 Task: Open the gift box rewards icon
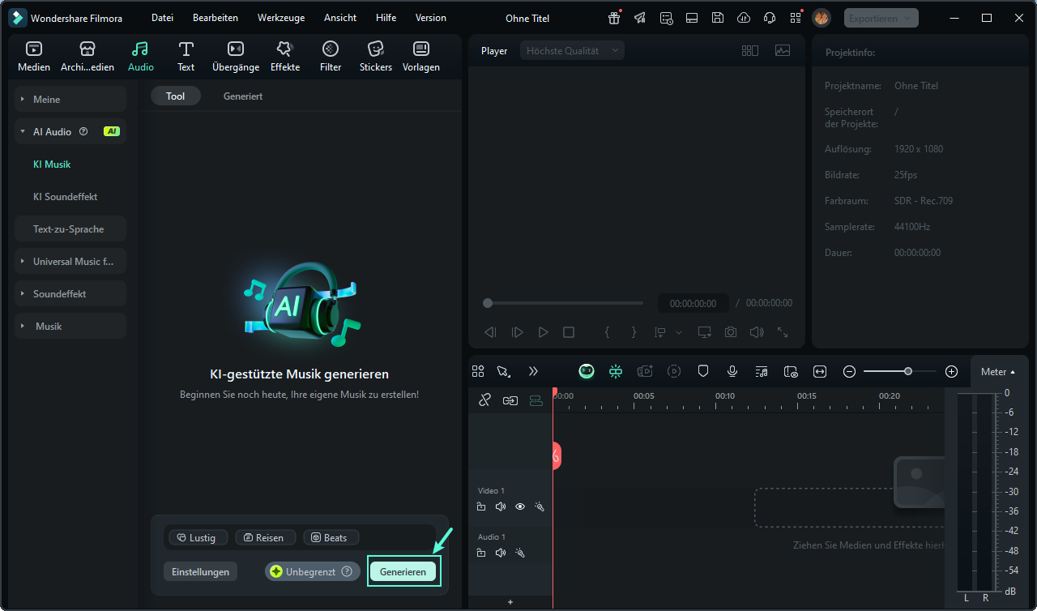pos(614,18)
